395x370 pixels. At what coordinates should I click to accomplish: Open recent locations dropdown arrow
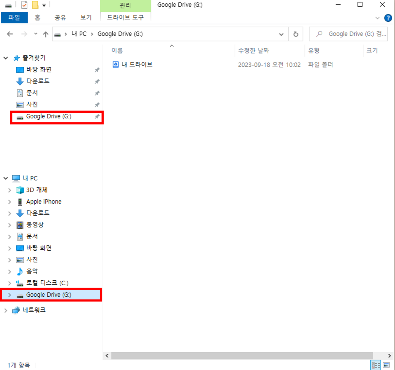click(x=36, y=34)
